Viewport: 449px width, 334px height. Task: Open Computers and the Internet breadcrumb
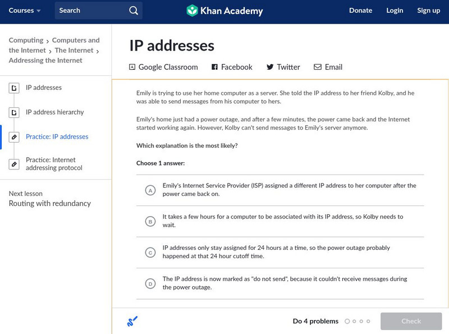tap(76, 40)
